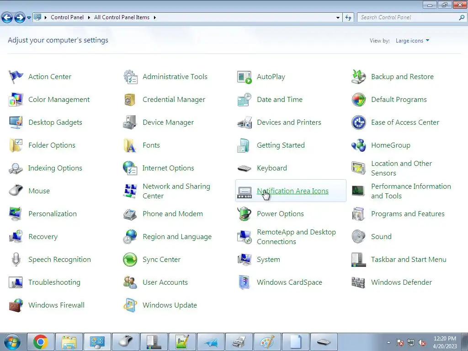Image resolution: width=468 pixels, height=351 pixels.
Task: Refresh the Control Panel view
Action: click(x=348, y=18)
